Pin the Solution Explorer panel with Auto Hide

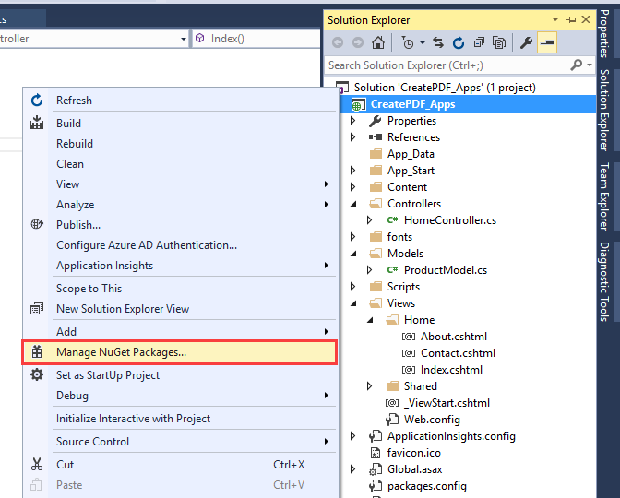571,19
